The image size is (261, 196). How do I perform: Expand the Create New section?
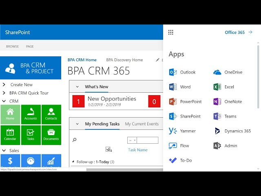(x=4, y=85)
